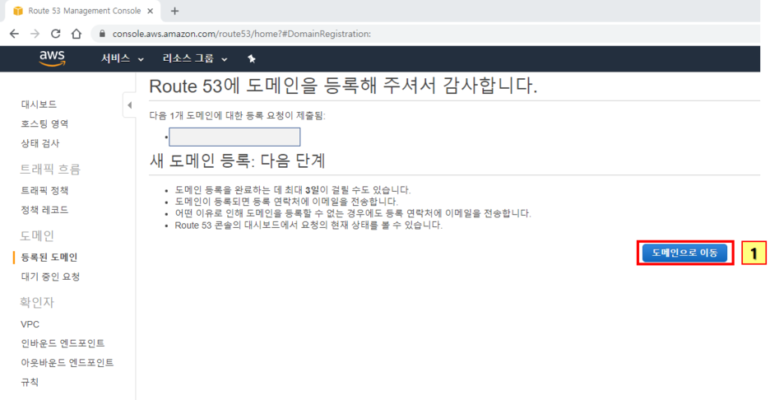Open the 서비스 dropdown menu
The height and width of the screenshot is (400, 770).
pyautogui.click(x=123, y=59)
